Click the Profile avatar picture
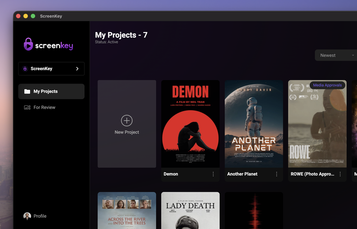357x229 pixels. [27, 216]
